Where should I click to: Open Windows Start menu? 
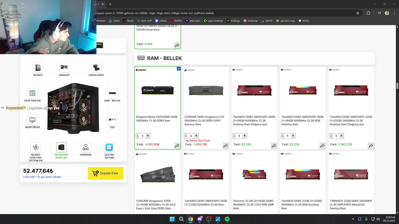[x=172, y=219]
